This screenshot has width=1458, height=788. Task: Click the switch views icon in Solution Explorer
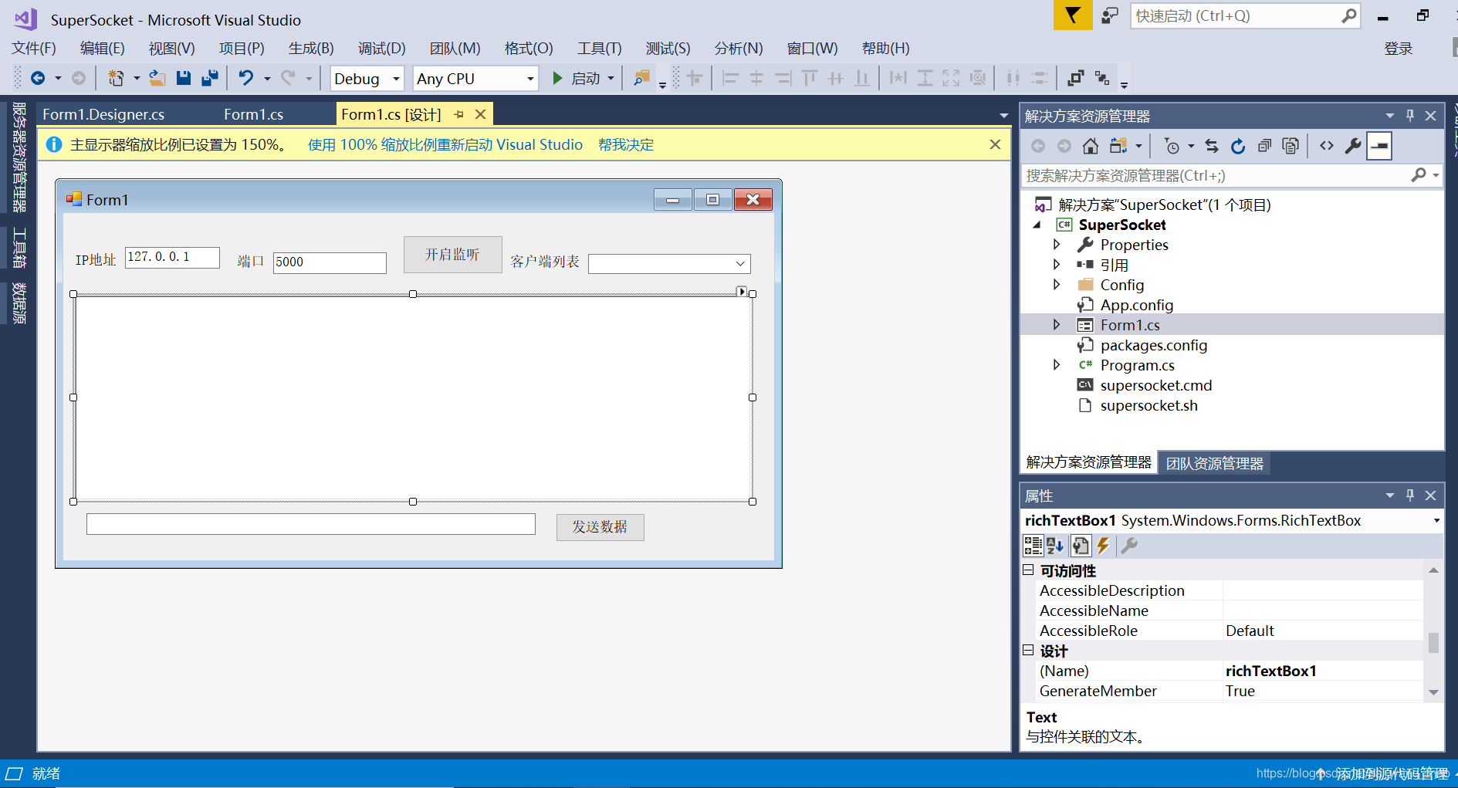pyautogui.click(x=1118, y=146)
